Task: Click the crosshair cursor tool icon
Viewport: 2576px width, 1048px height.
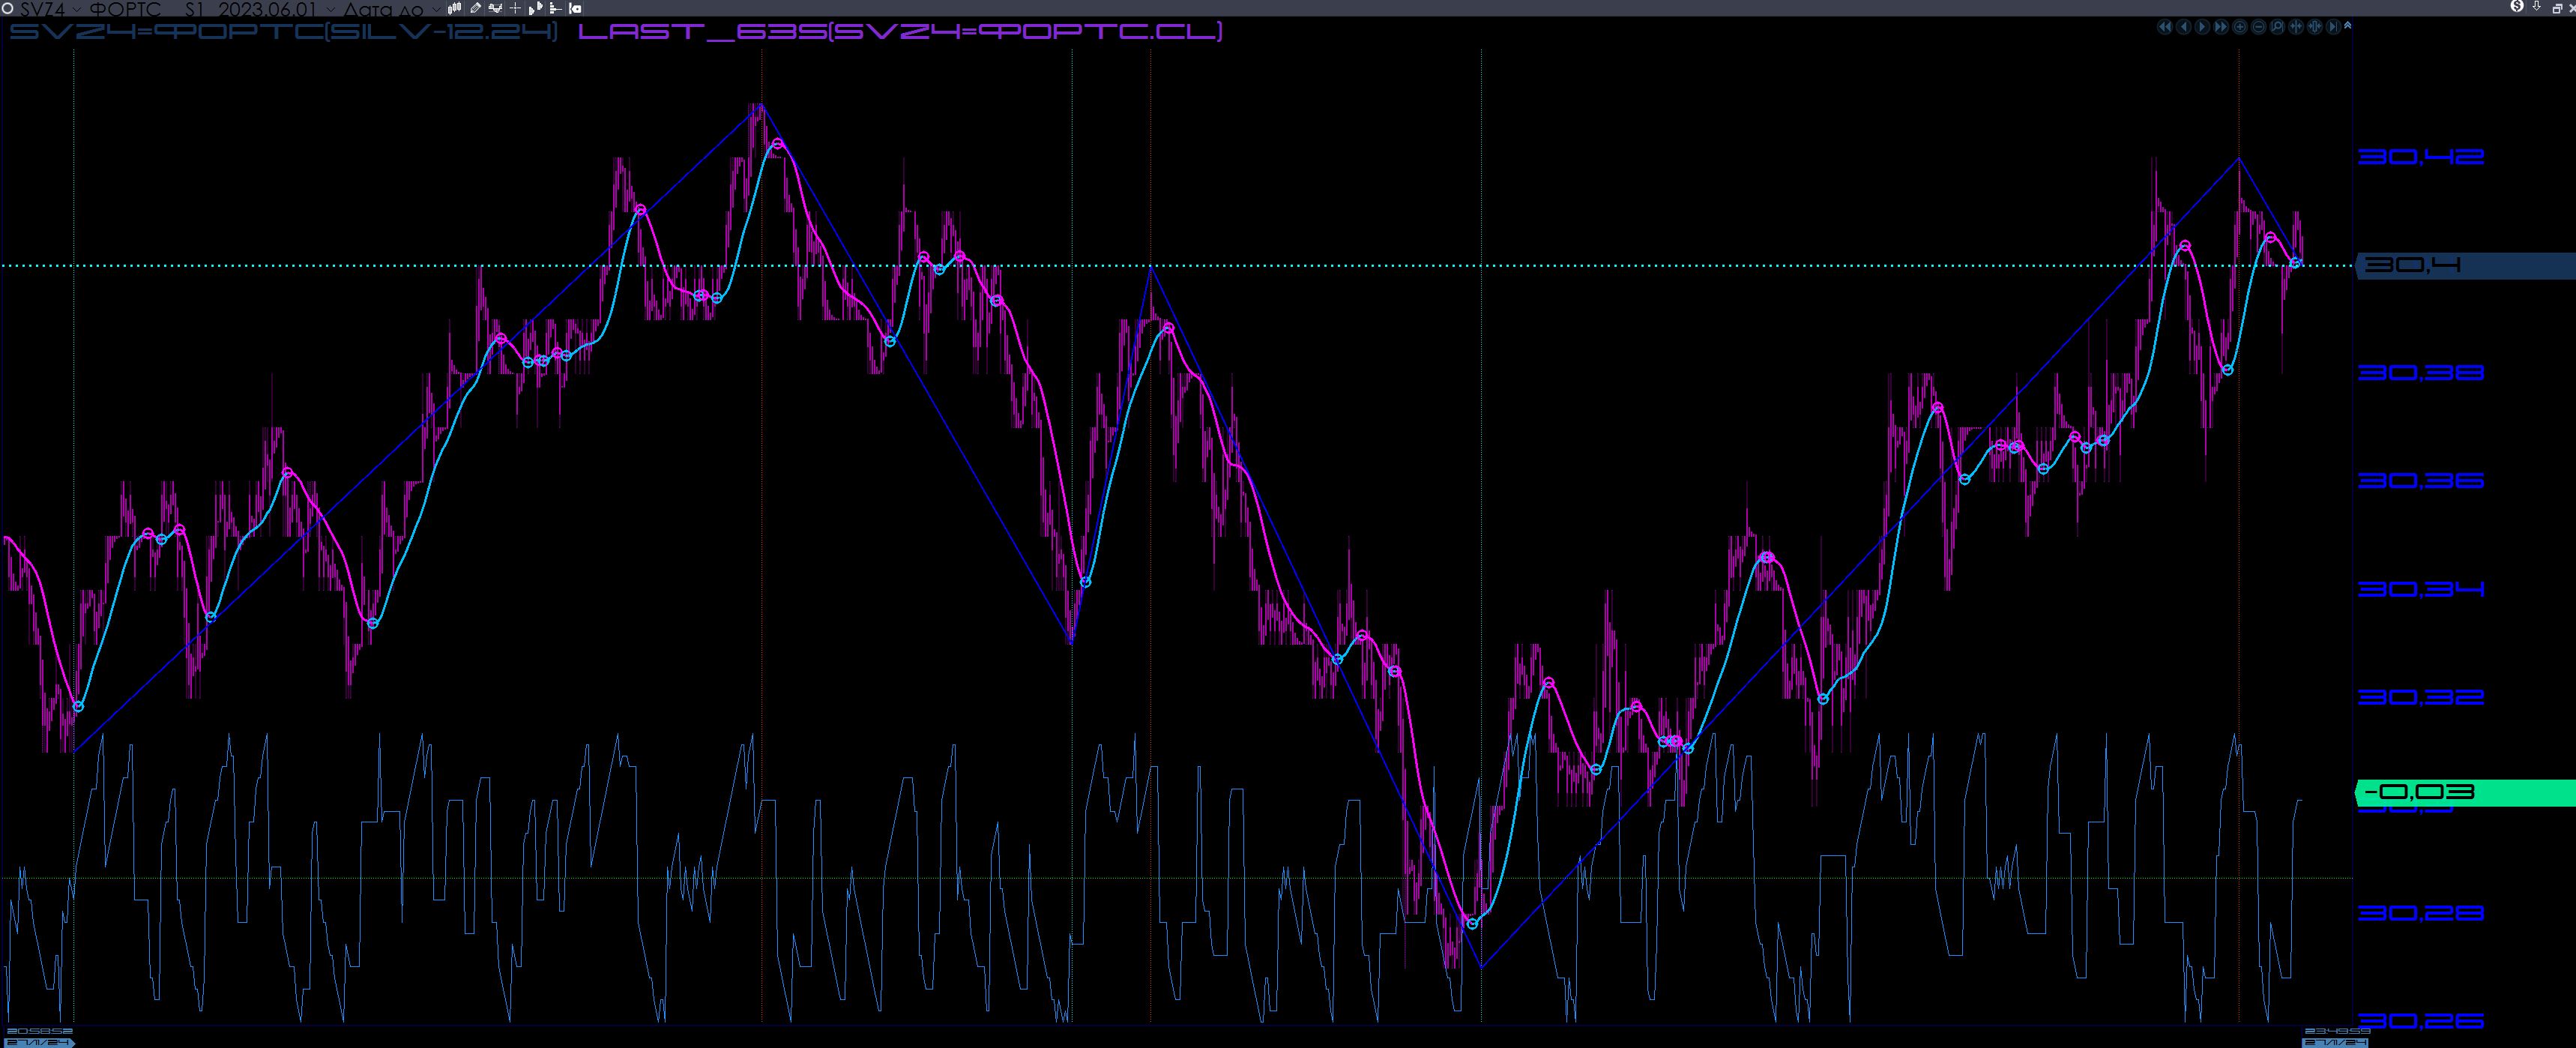Action: pyautogui.click(x=515, y=8)
